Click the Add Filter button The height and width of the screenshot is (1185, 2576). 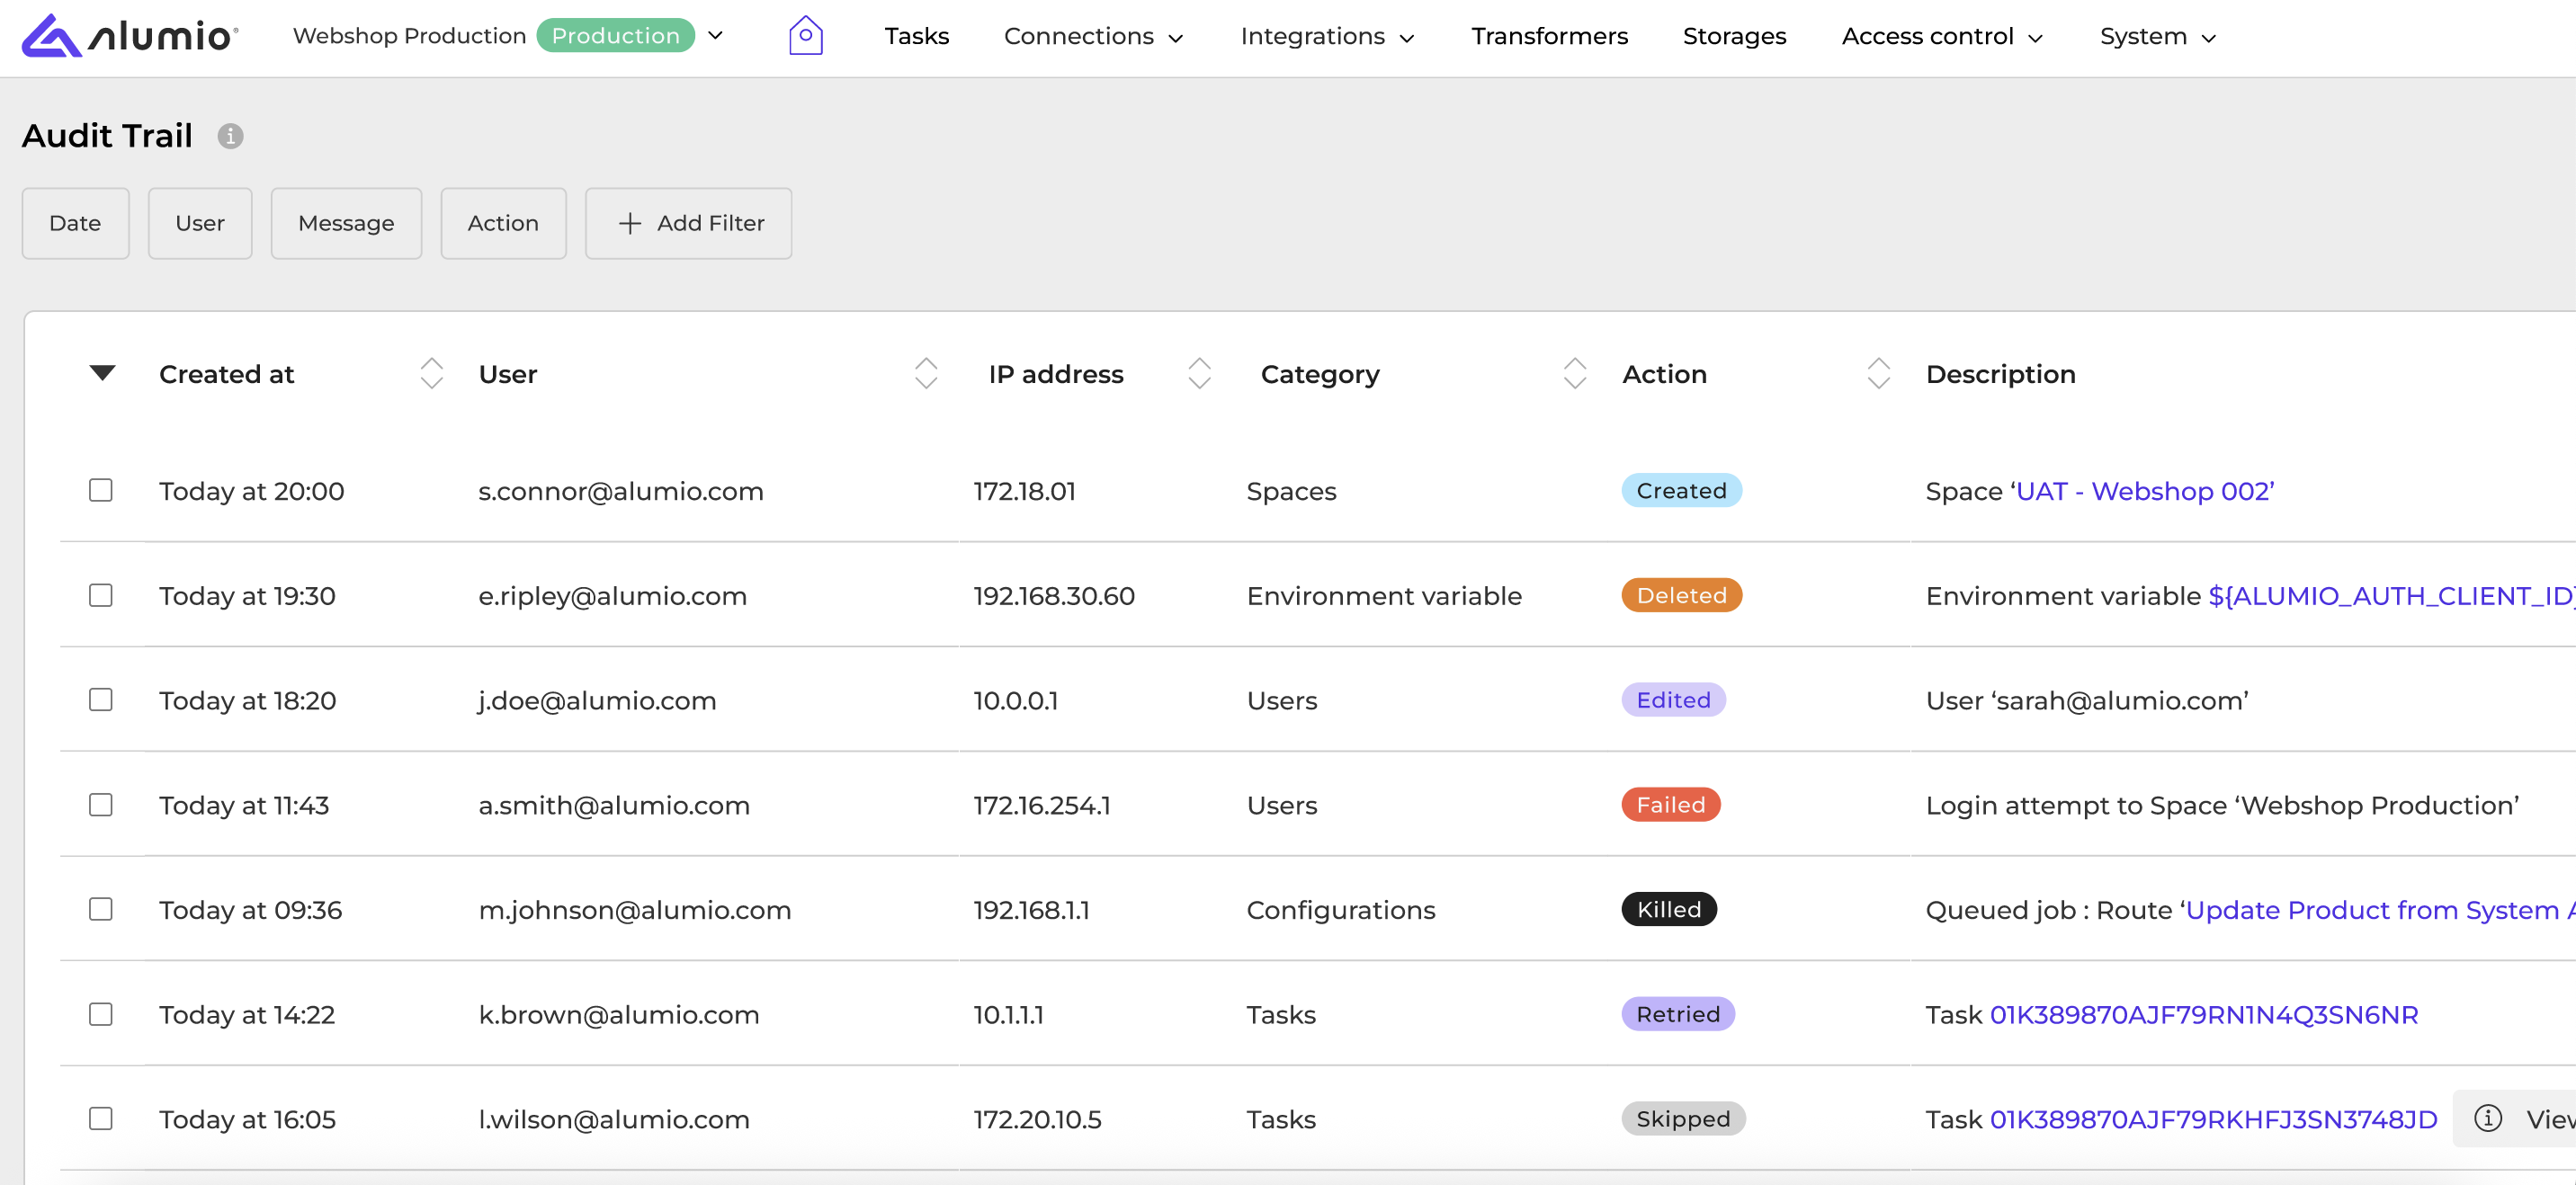pos(688,223)
